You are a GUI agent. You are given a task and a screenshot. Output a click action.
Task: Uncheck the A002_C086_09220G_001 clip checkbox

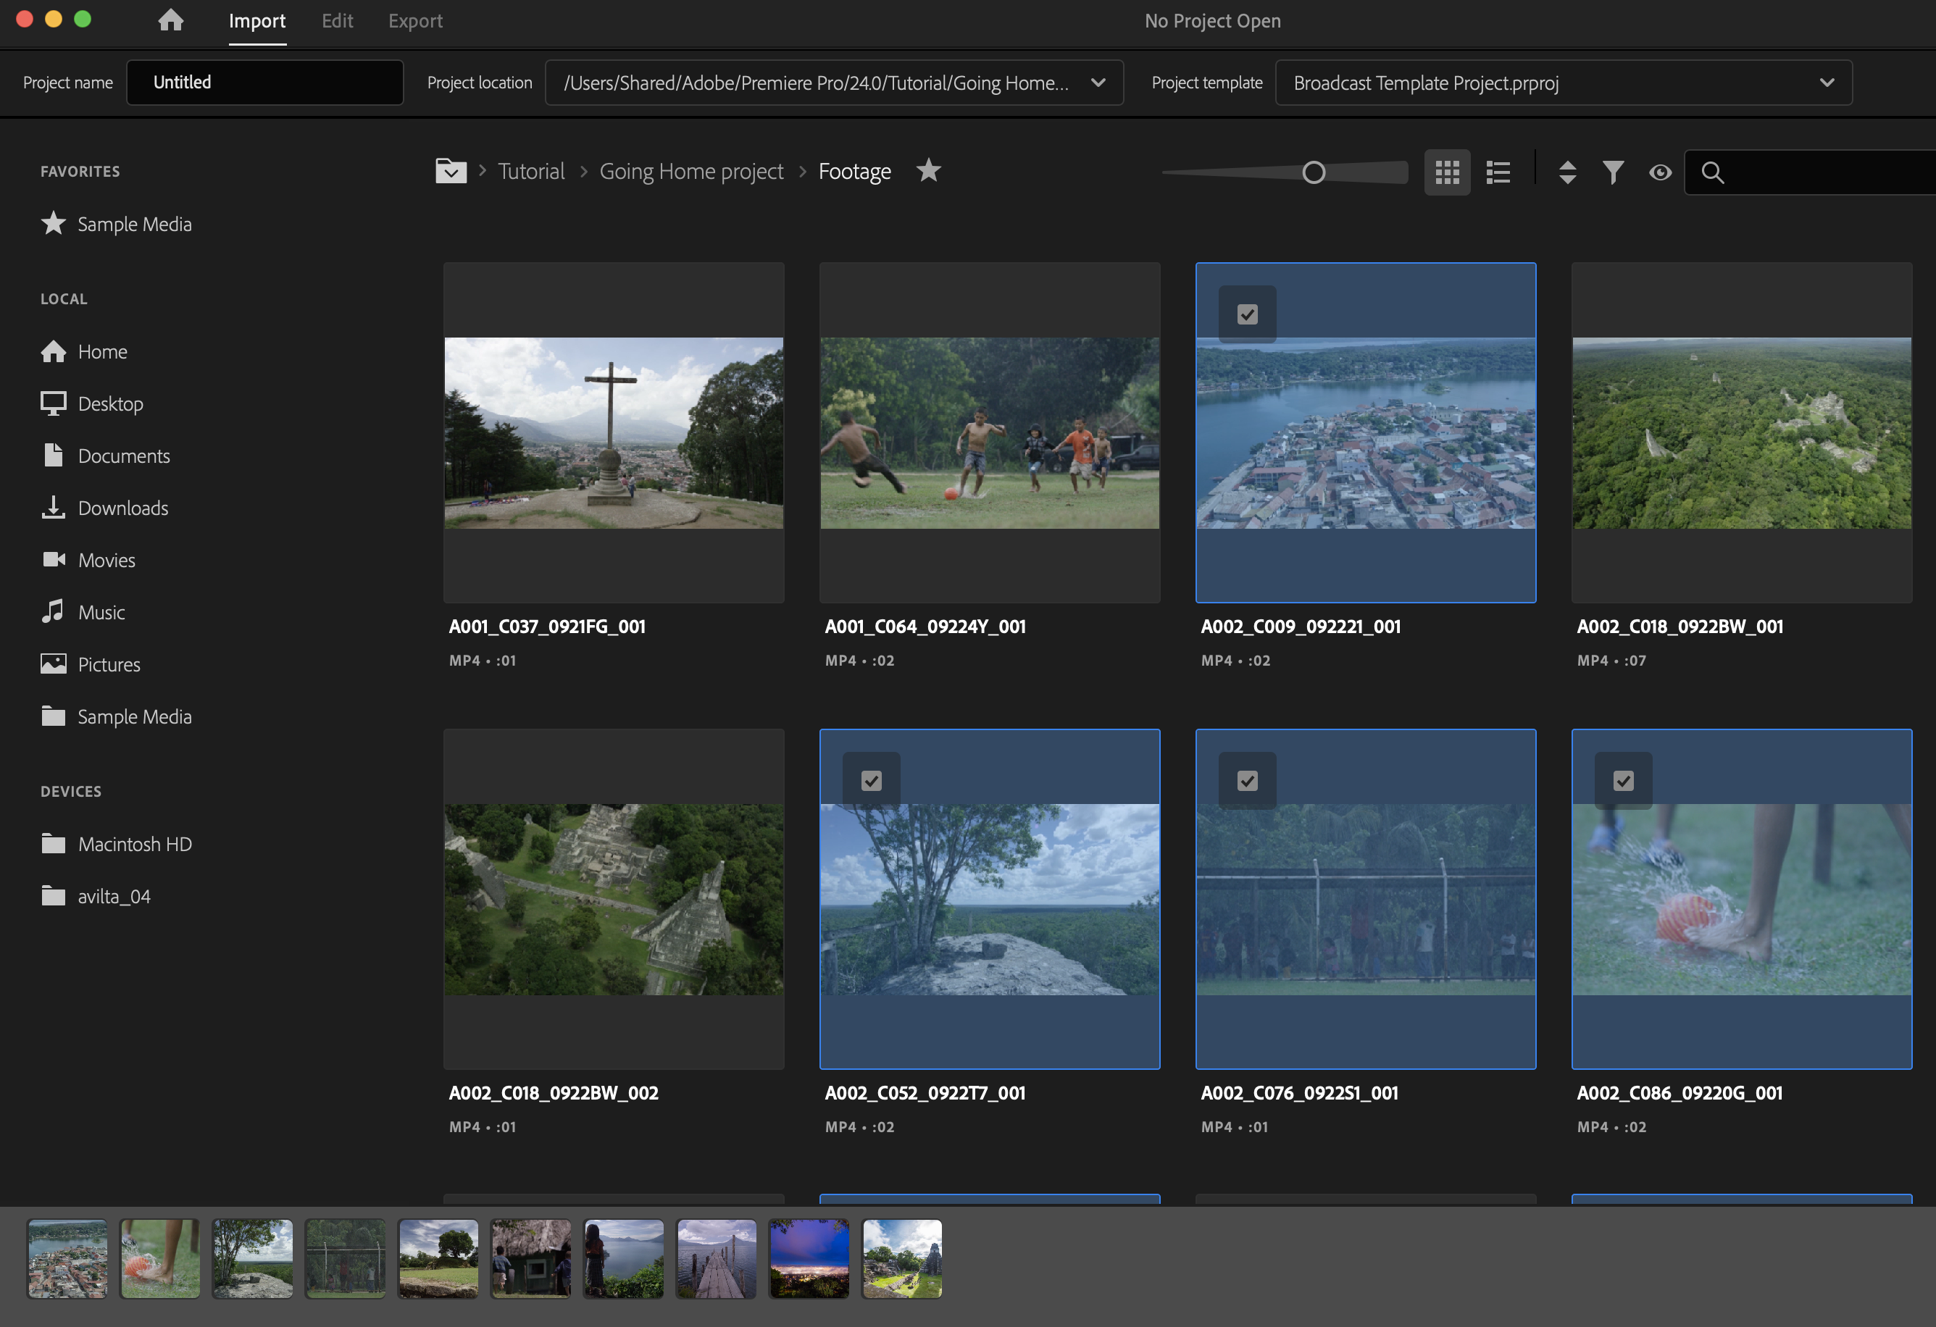(1623, 782)
